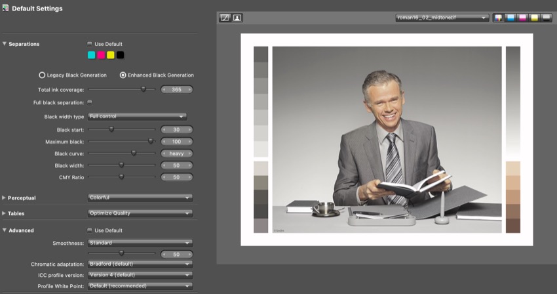Show the magenta channel preview

[522, 18]
